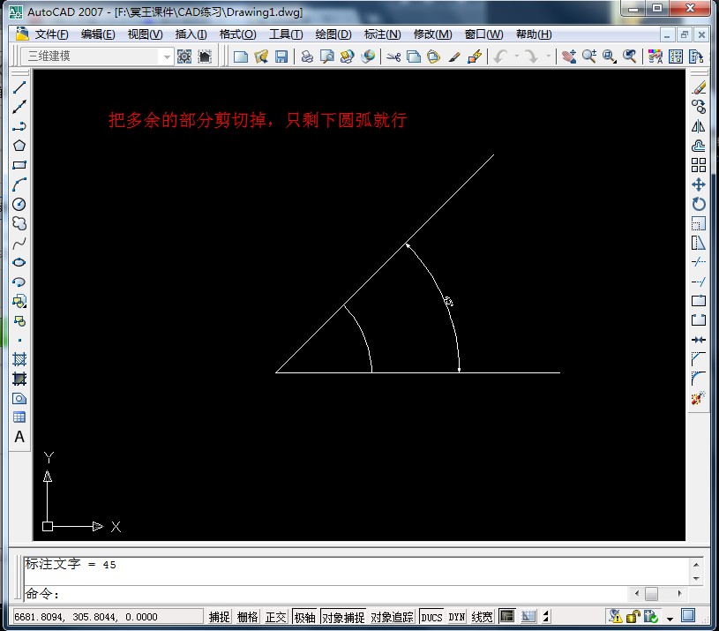This screenshot has height=631, width=719.
Task: Click the Array tool icon
Action: [699, 165]
